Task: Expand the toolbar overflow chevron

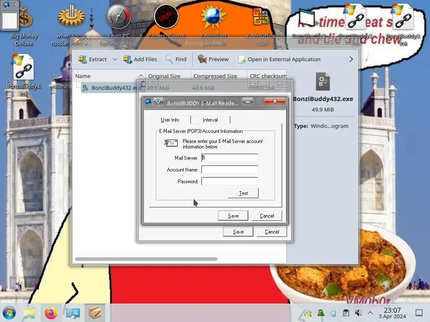Action: pyautogui.click(x=351, y=59)
